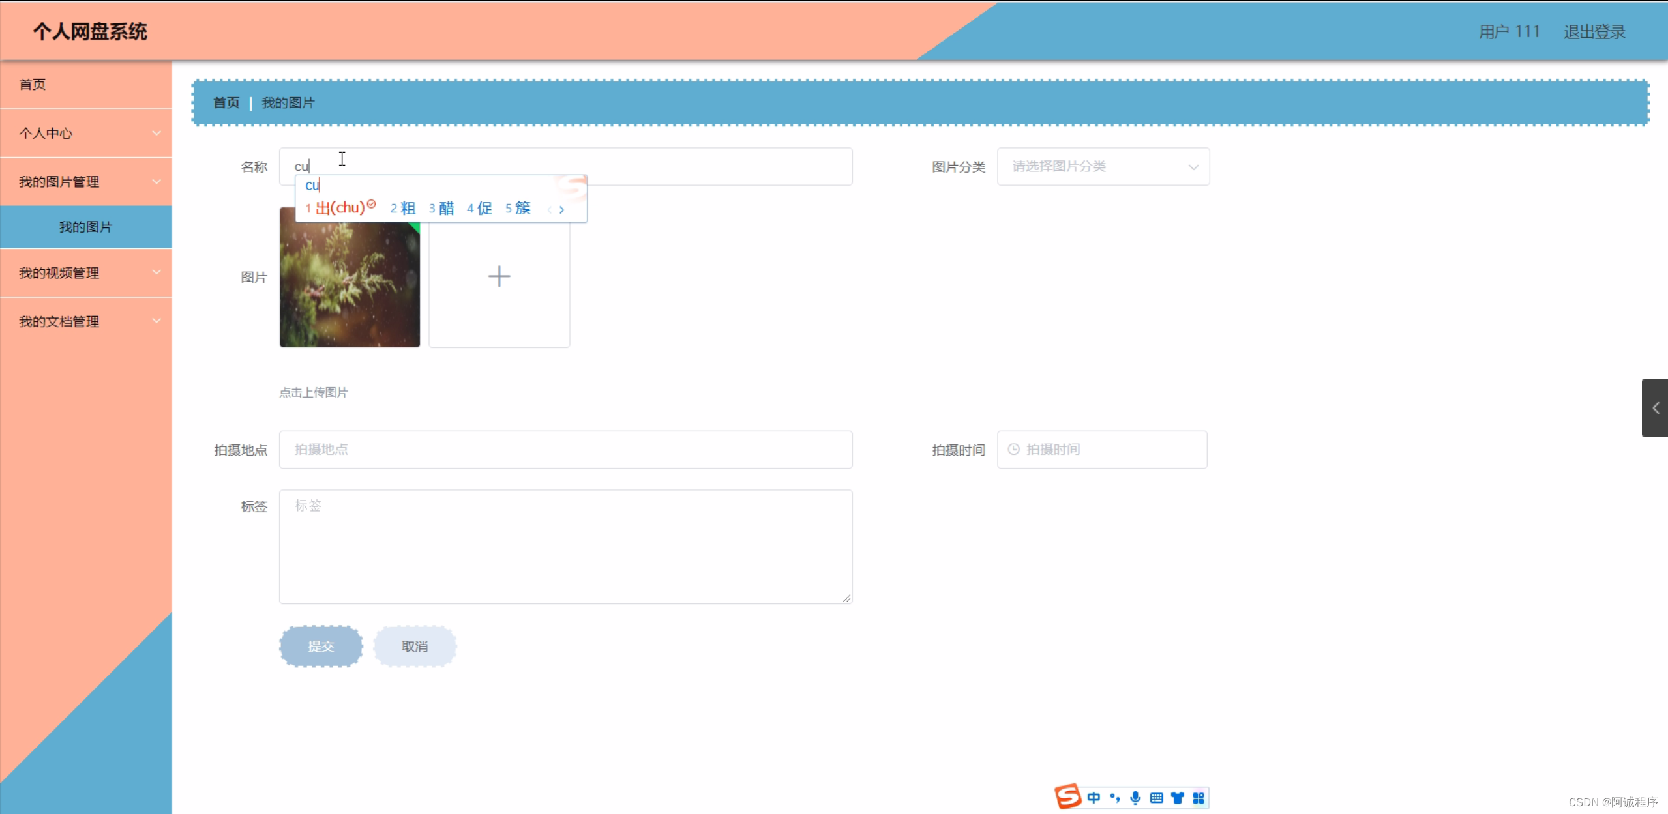Open the 图片分类 category dropdown

1103,167
